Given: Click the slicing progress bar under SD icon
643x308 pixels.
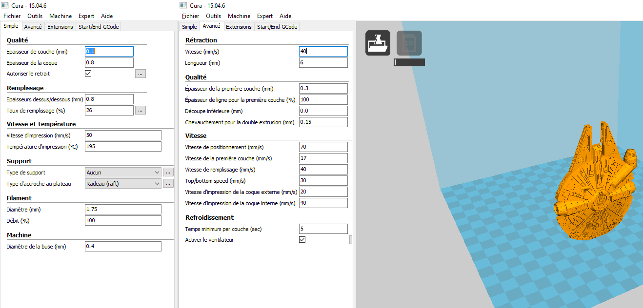Looking at the screenshot, I should click(409, 62).
